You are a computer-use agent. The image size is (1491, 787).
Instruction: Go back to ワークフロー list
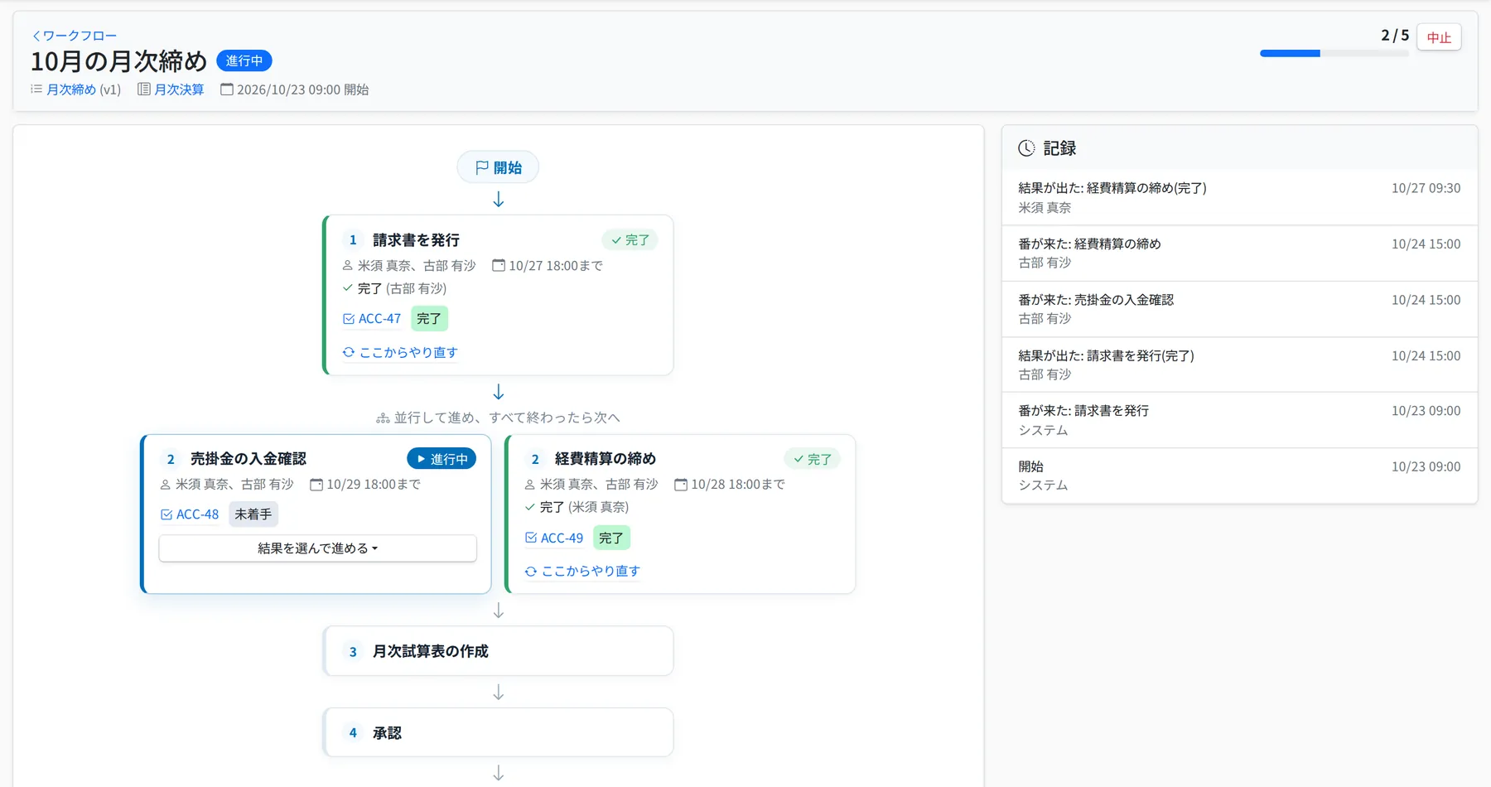[x=75, y=36]
